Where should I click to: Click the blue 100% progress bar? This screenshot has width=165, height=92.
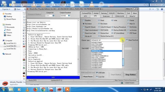tap(53, 77)
